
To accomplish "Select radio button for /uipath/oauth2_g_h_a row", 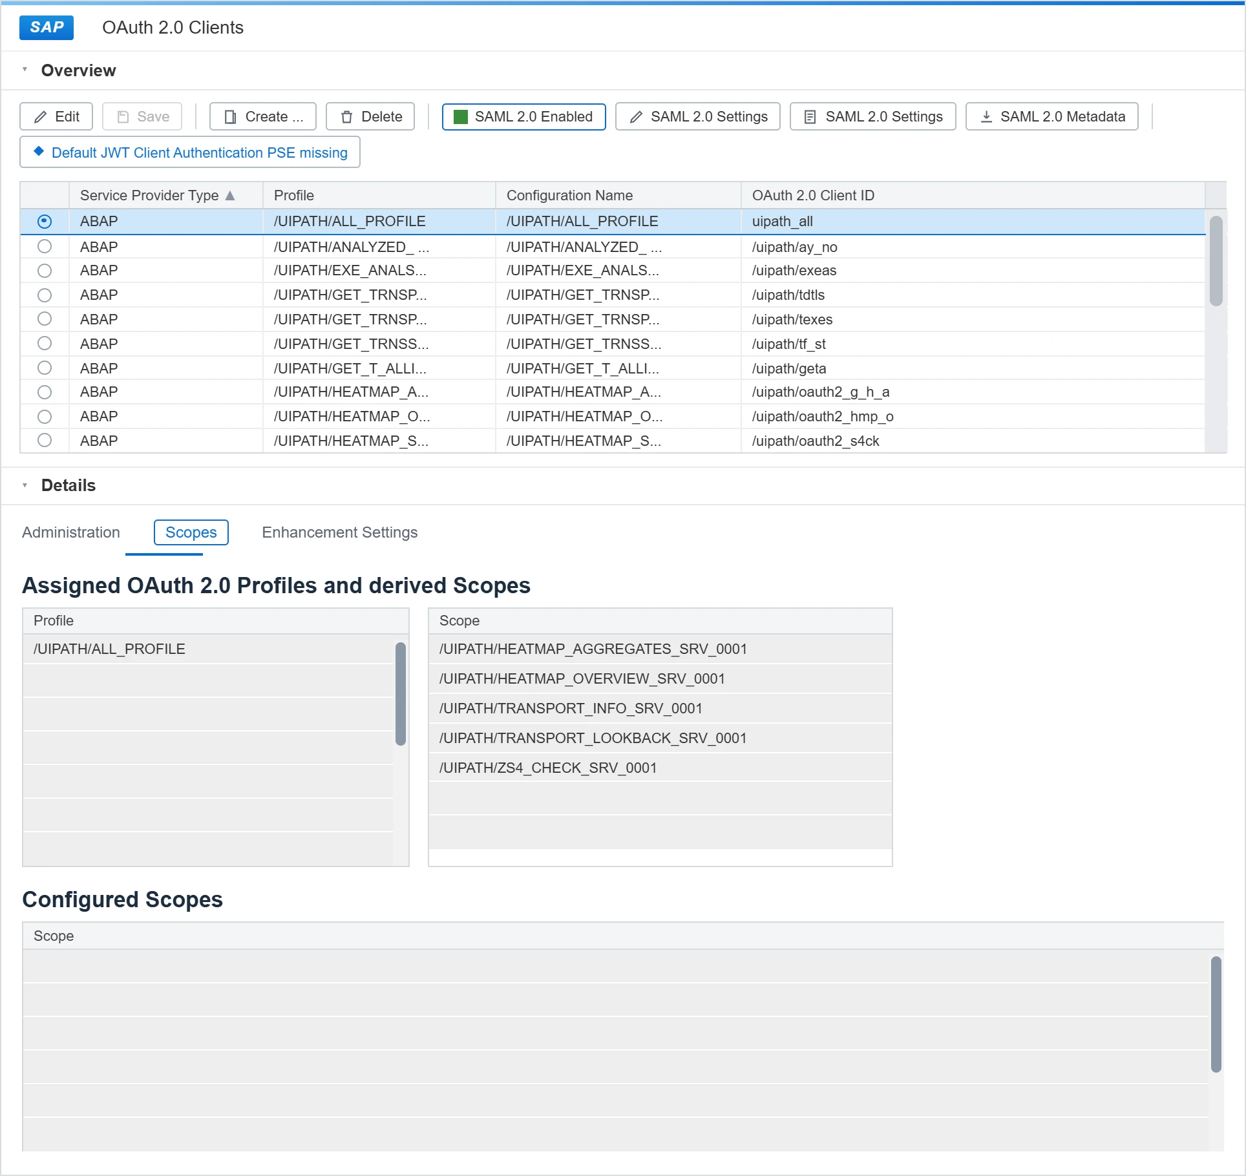I will point(45,392).
